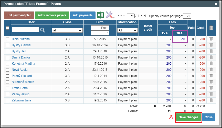Open Biela Zuzana user link

[21, 39]
